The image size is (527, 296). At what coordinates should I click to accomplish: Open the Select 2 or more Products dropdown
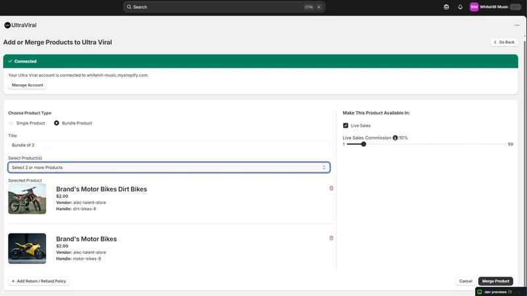pos(169,168)
